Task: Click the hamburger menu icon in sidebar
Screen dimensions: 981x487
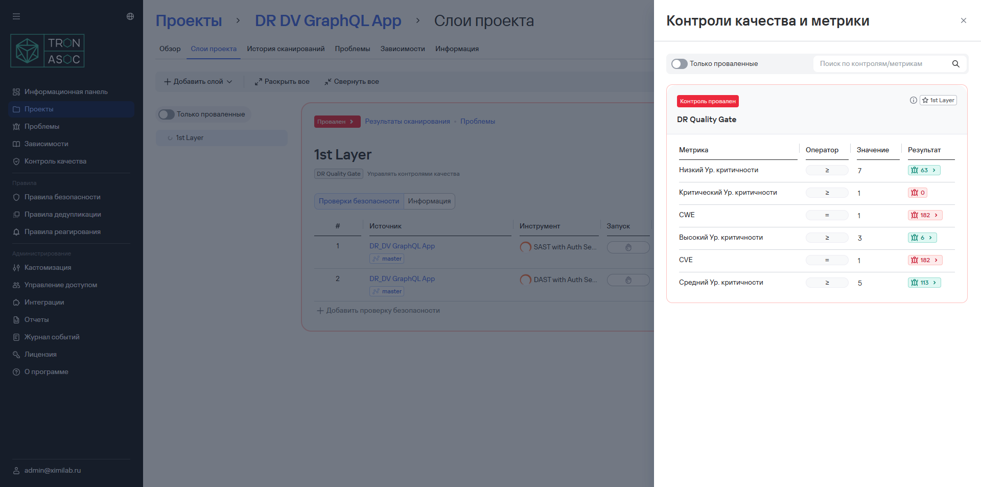Action: point(16,16)
